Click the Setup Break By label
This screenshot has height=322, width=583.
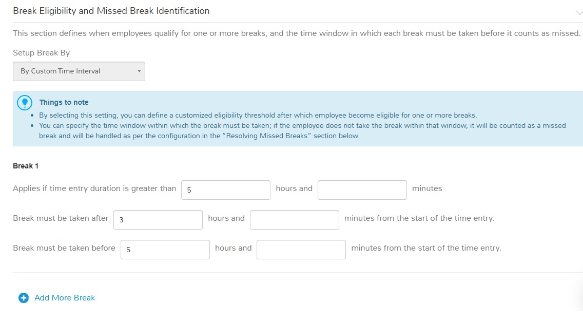[x=41, y=53]
